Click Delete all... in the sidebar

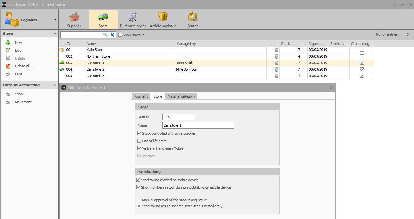point(24,66)
